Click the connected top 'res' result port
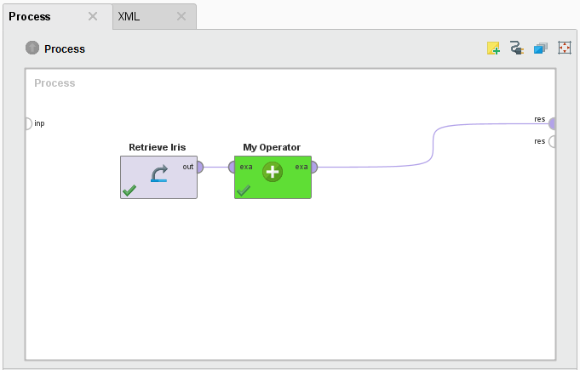 point(553,123)
